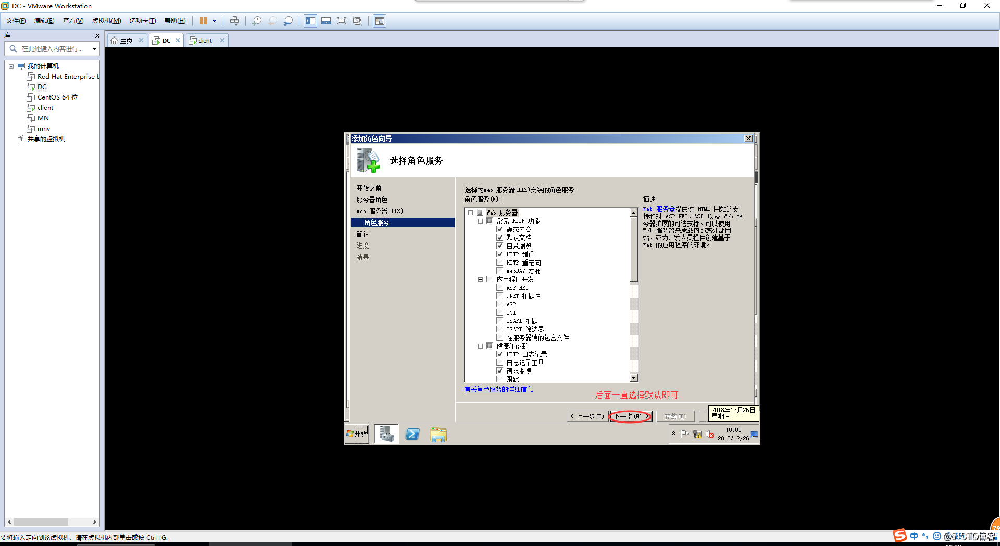Uncheck 默认文档 role service
Image resolution: width=1000 pixels, height=546 pixels.
(x=499, y=238)
